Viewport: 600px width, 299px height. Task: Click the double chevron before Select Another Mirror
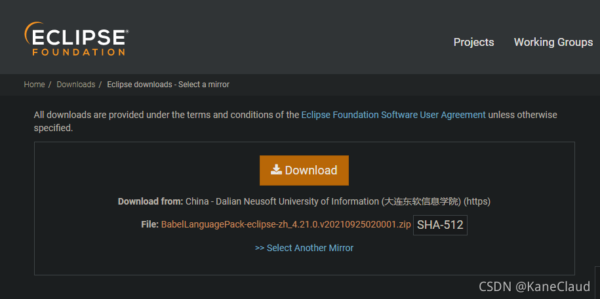click(x=260, y=248)
